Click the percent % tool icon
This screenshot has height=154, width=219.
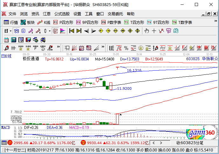pyautogui.click(x=126, y=48)
